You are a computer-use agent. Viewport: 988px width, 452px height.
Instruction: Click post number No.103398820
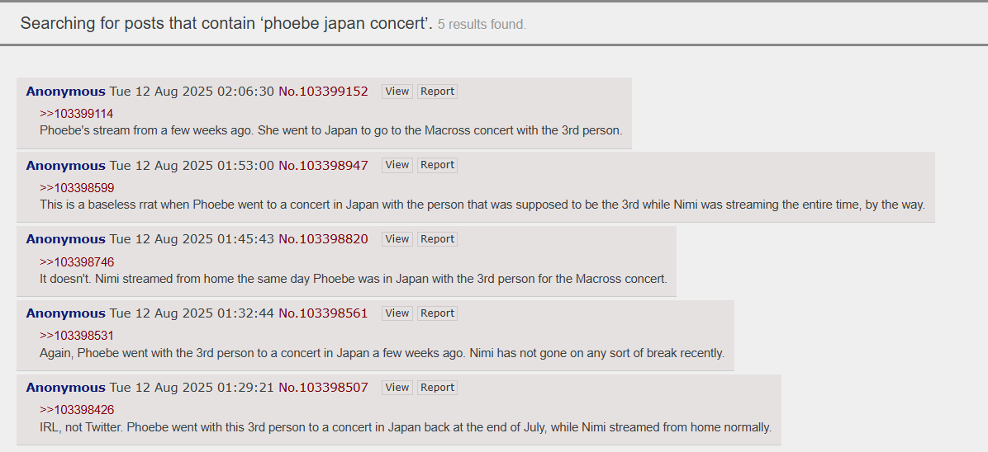tap(323, 239)
